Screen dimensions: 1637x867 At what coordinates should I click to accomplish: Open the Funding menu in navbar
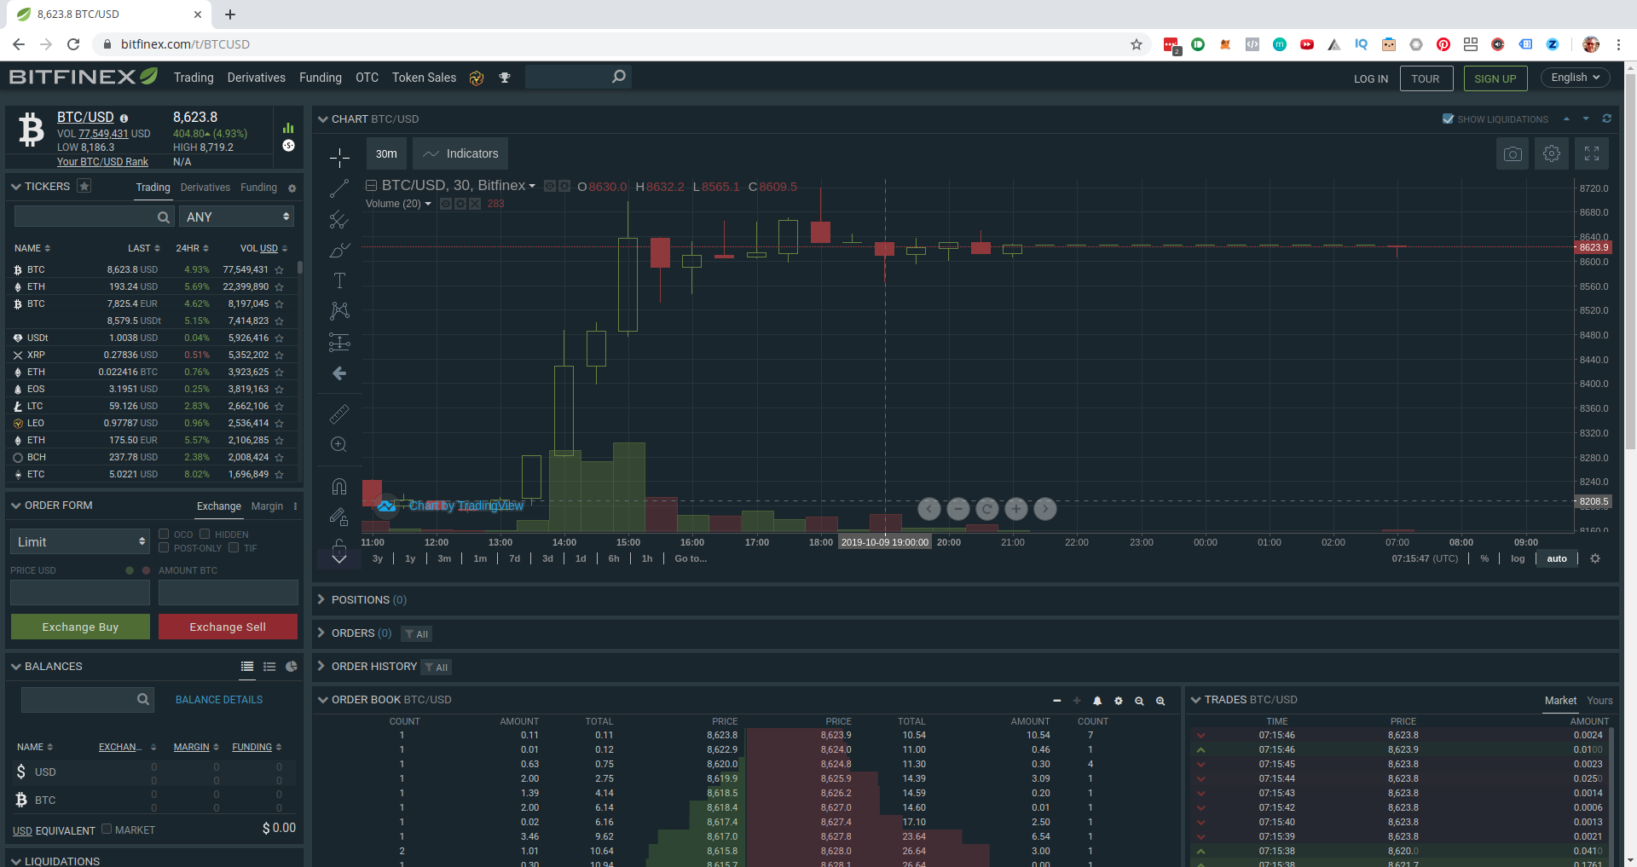click(321, 78)
